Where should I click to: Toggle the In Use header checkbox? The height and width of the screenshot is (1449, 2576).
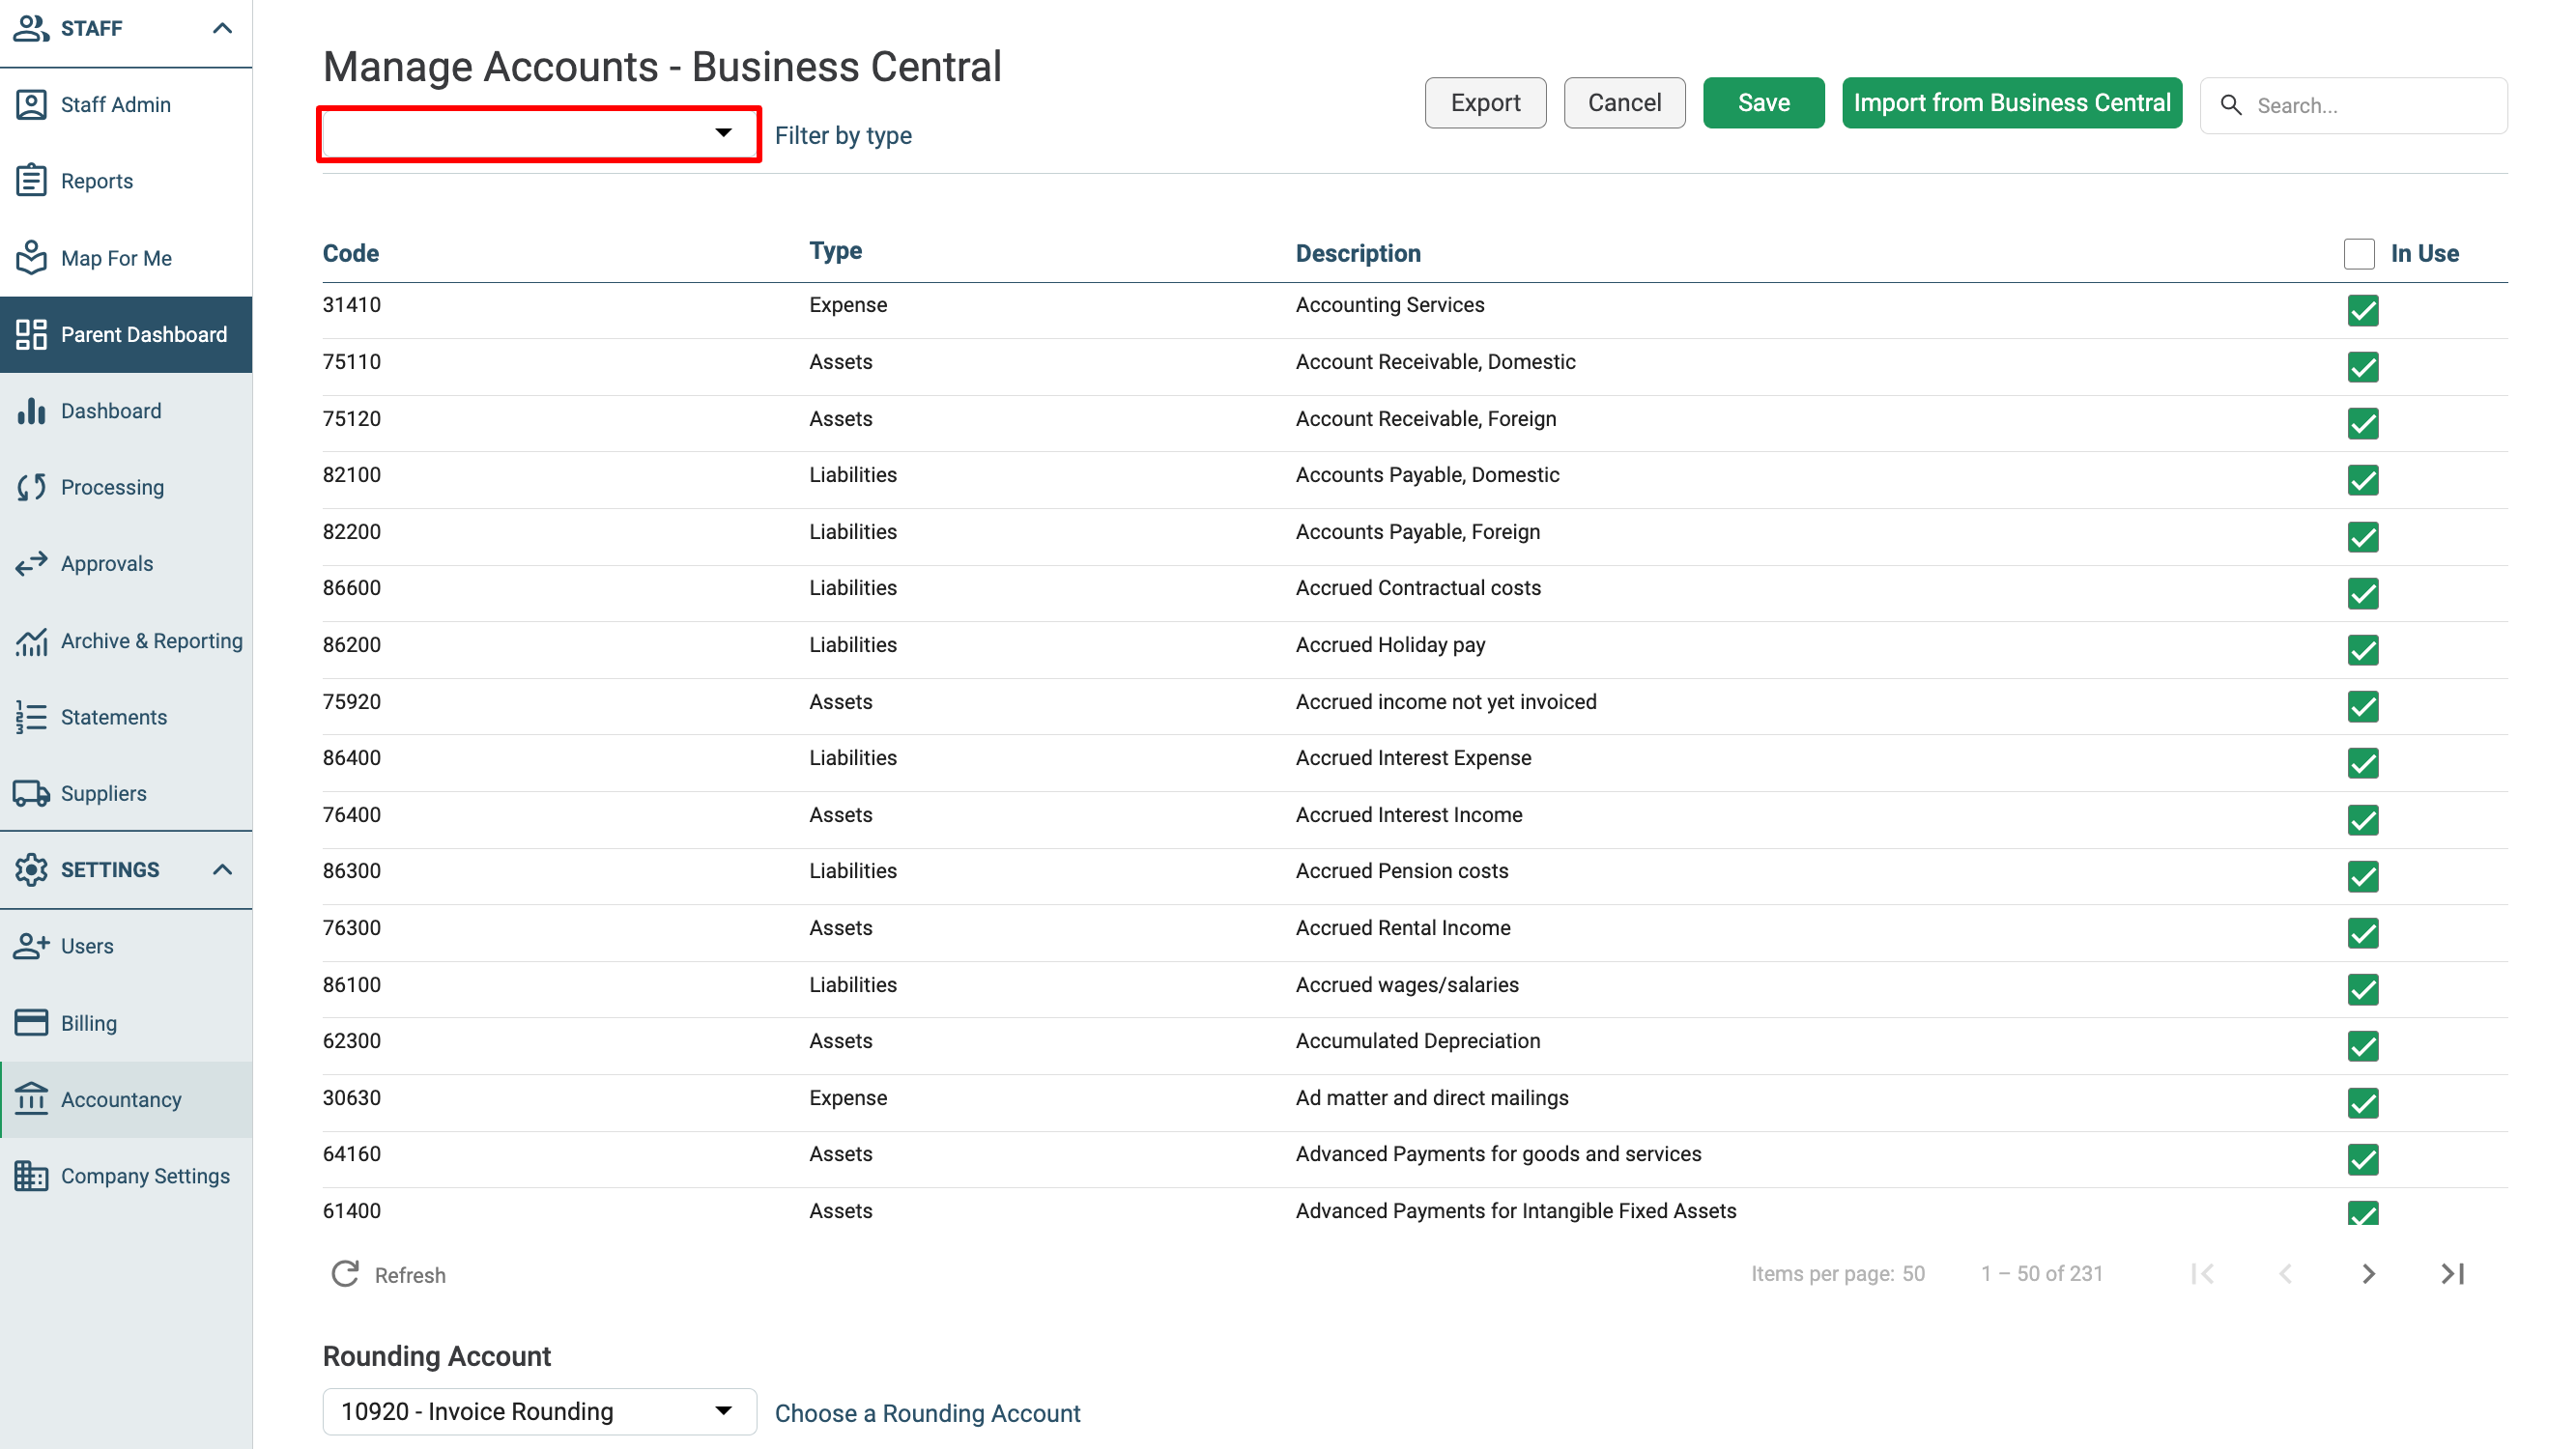click(2359, 254)
